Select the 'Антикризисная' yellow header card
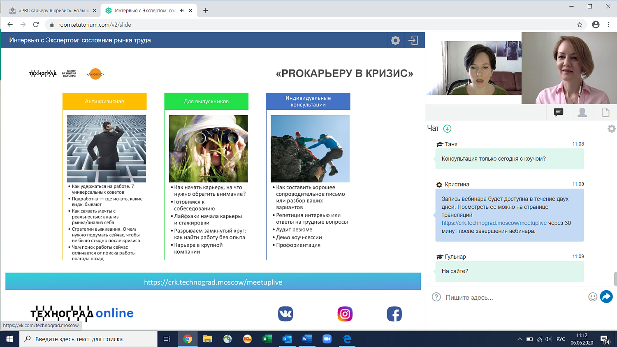This screenshot has height=347, width=617. [104, 101]
